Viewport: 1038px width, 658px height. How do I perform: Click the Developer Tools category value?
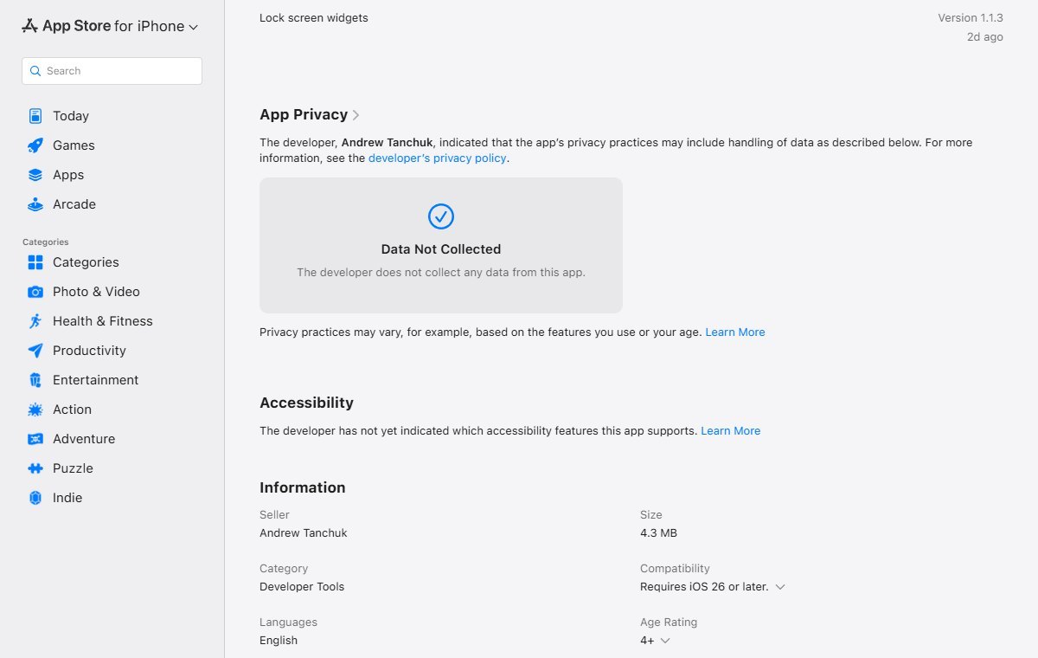[x=302, y=587]
